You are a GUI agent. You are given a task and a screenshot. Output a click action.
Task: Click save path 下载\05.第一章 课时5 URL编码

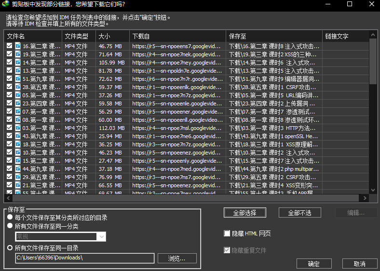tap(273, 95)
